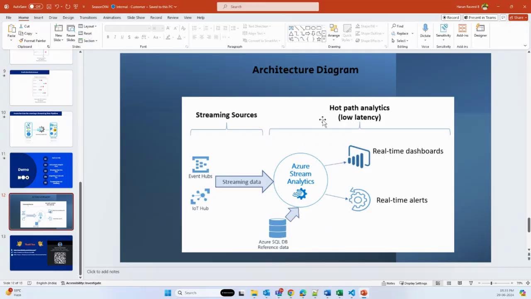
Task: Open Excel from the taskbar
Action: pyautogui.click(x=339, y=293)
